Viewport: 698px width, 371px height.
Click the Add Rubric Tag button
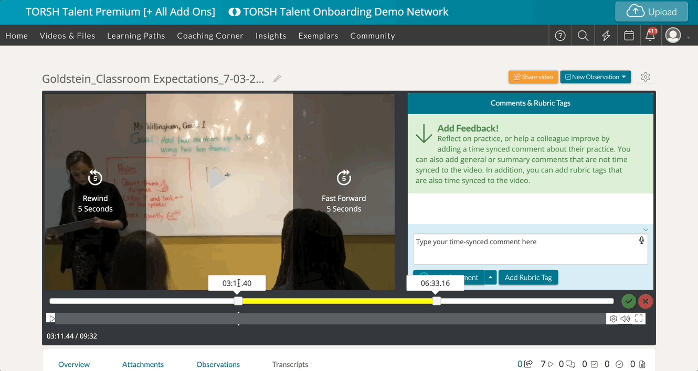pyautogui.click(x=528, y=277)
